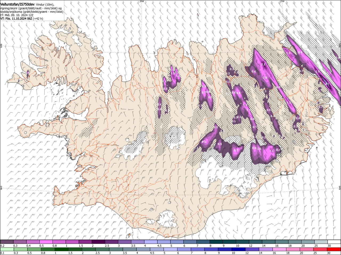Pick the top-row swatch between 0.3 and 0.4
The width and height of the screenshot is (341, 255).
coord(20,242)
